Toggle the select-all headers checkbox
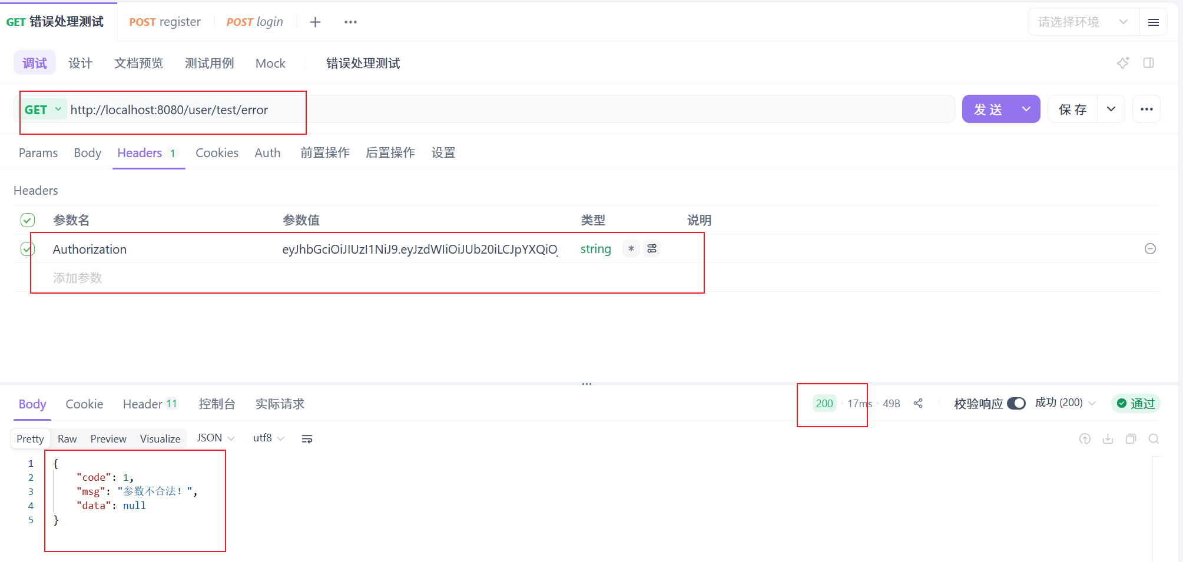Viewport: 1183px width, 562px height. 28,220
